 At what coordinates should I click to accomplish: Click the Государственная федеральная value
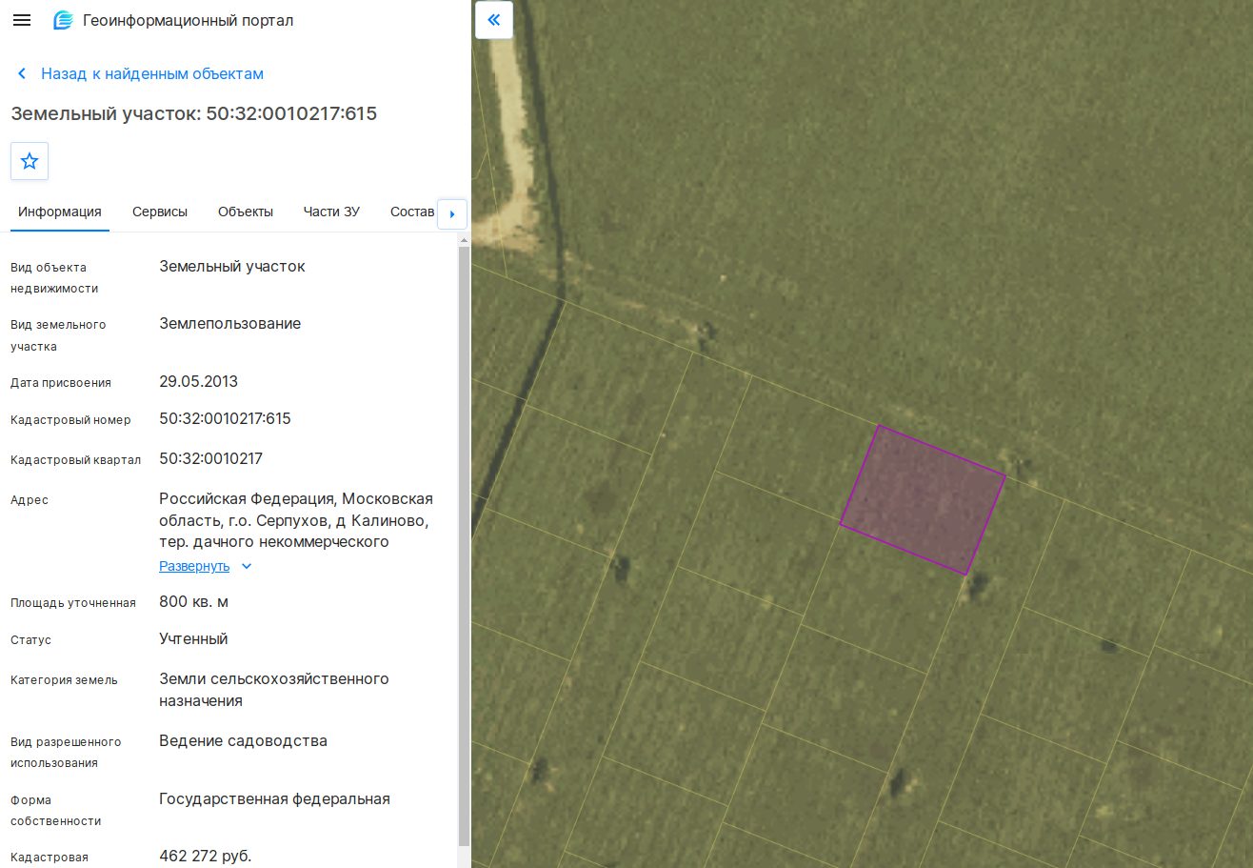tap(274, 798)
